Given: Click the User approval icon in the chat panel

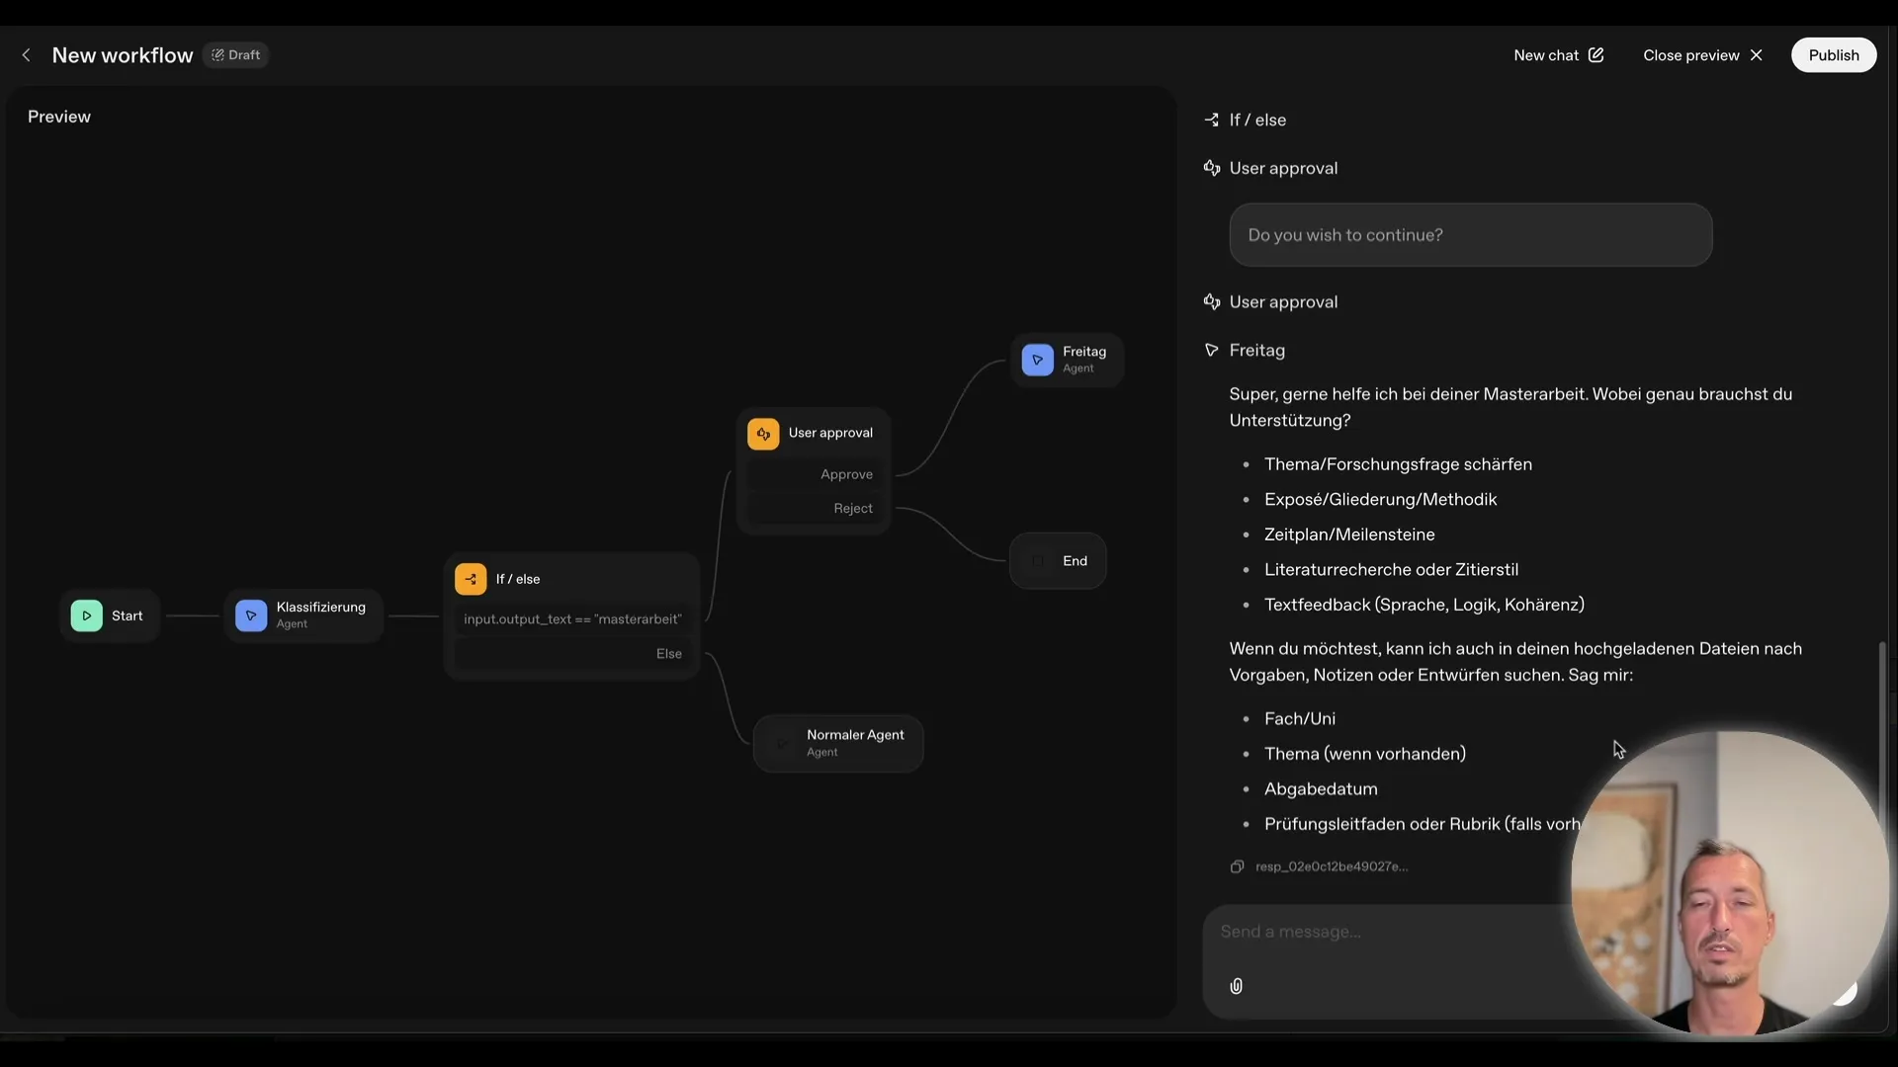Looking at the screenshot, I should [1213, 168].
